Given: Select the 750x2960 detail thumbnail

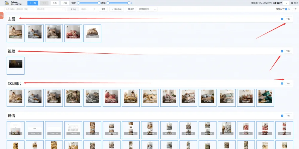Looking at the screenshot, I should pyautogui.click(x=284, y=130).
